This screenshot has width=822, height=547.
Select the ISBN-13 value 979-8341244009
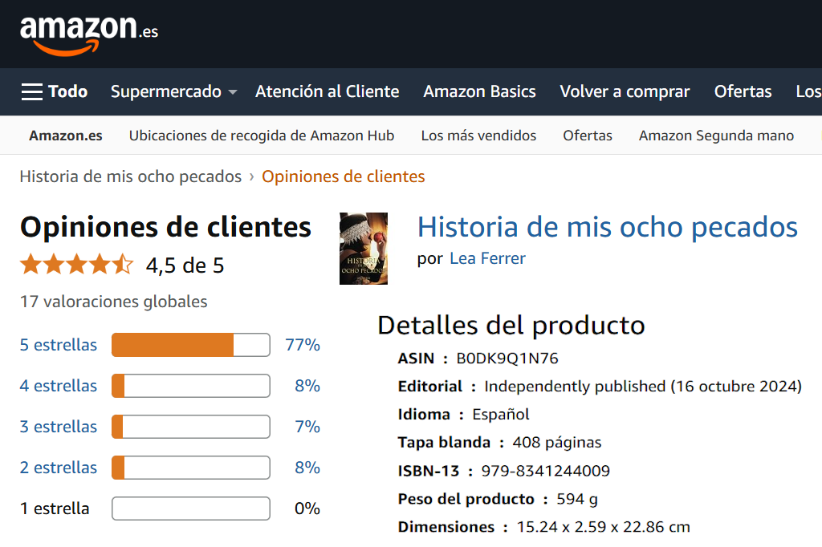(546, 471)
